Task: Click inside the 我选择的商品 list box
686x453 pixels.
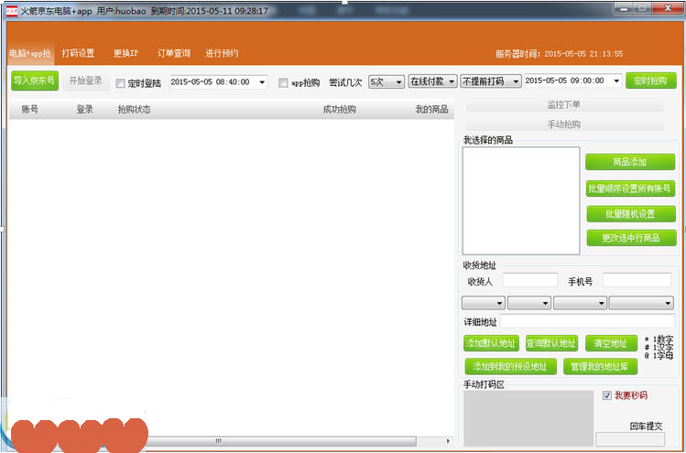Action: pos(521,200)
